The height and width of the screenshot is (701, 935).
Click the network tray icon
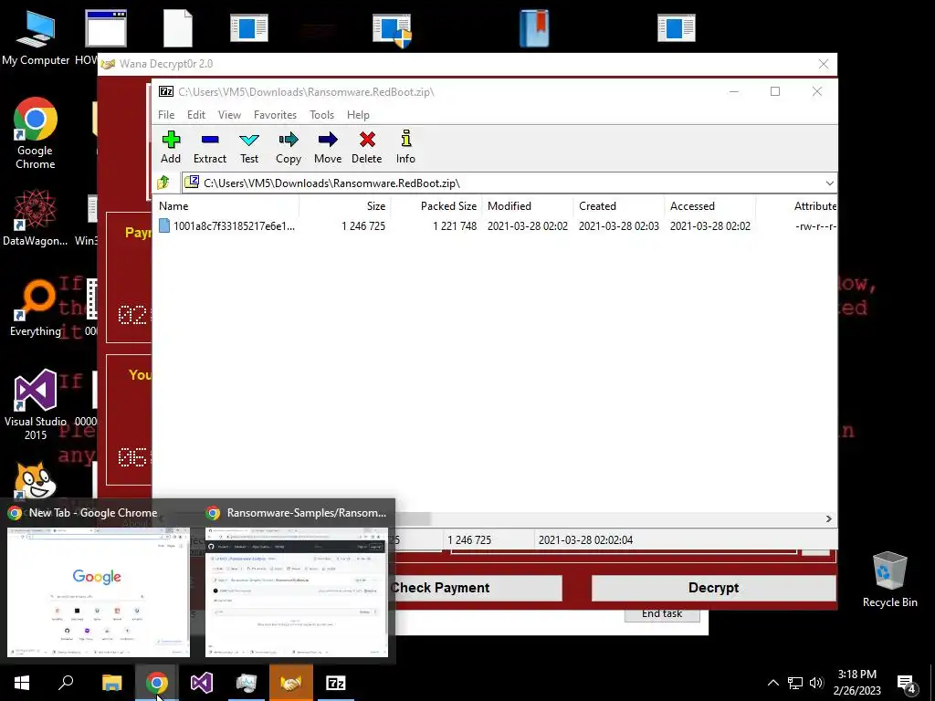tap(795, 683)
